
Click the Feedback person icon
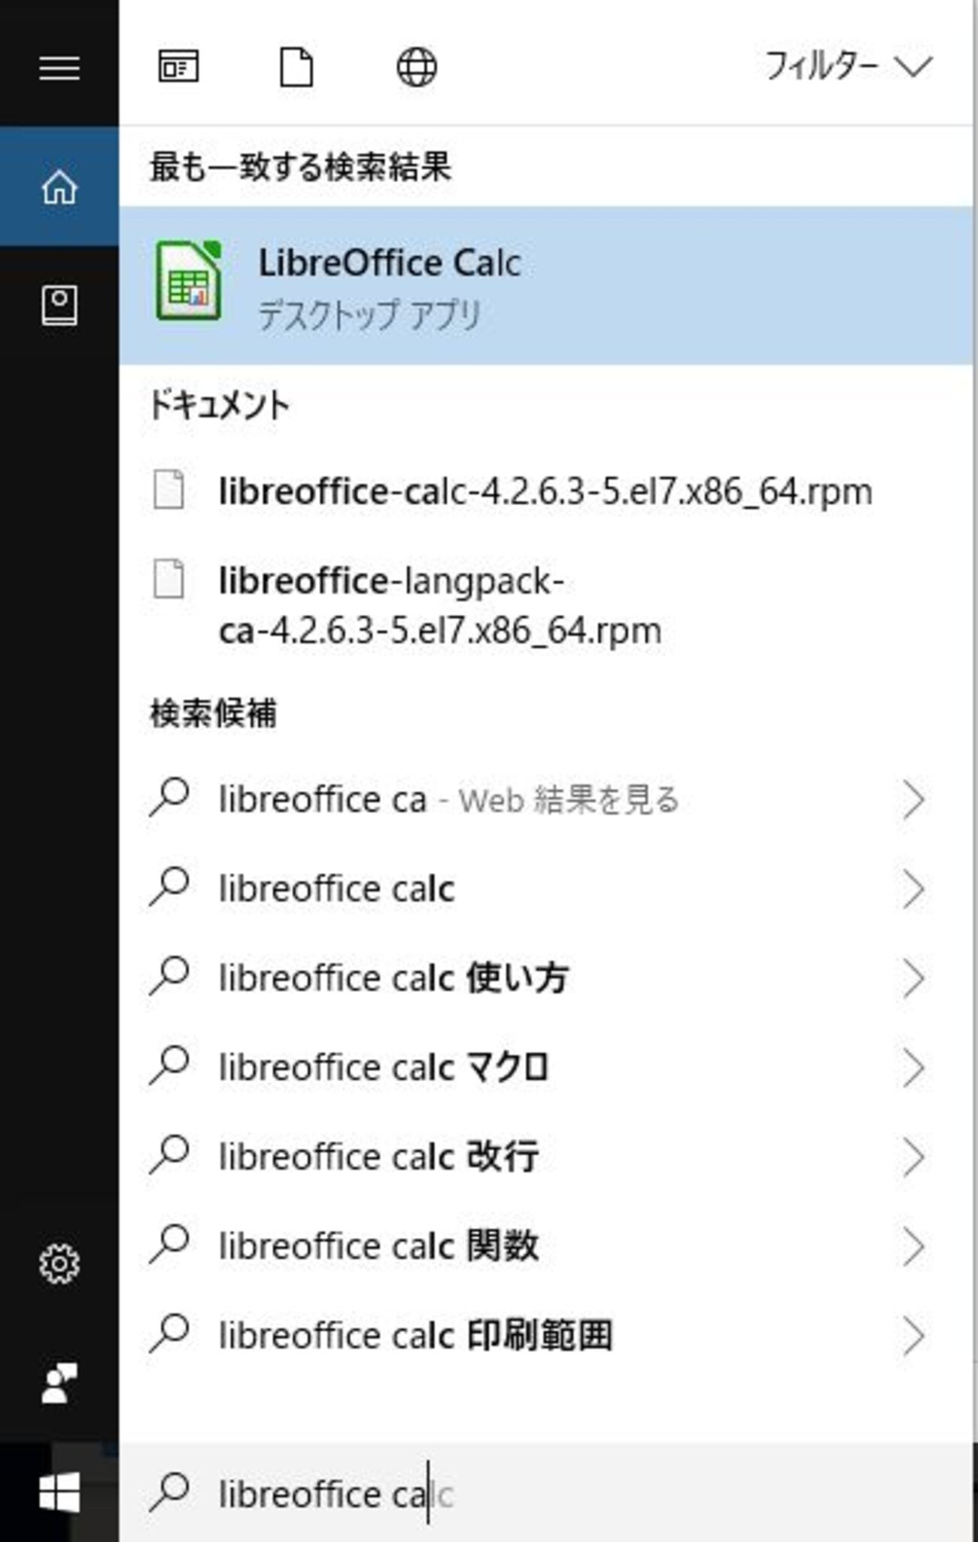(59, 1382)
